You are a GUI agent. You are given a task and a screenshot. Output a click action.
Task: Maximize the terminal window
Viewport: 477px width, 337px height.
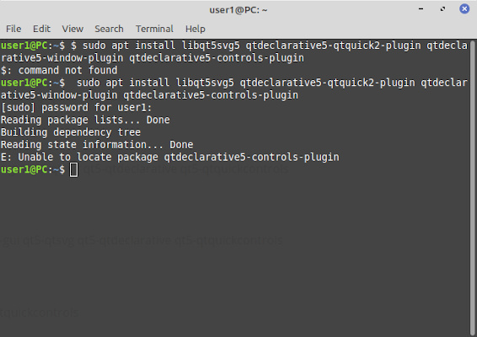[x=442, y=9]
